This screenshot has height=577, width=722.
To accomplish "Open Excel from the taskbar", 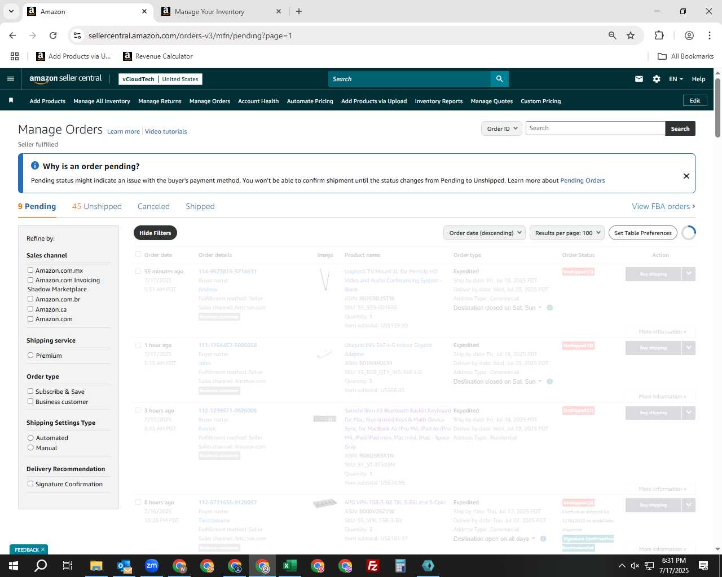I will 289,566.
